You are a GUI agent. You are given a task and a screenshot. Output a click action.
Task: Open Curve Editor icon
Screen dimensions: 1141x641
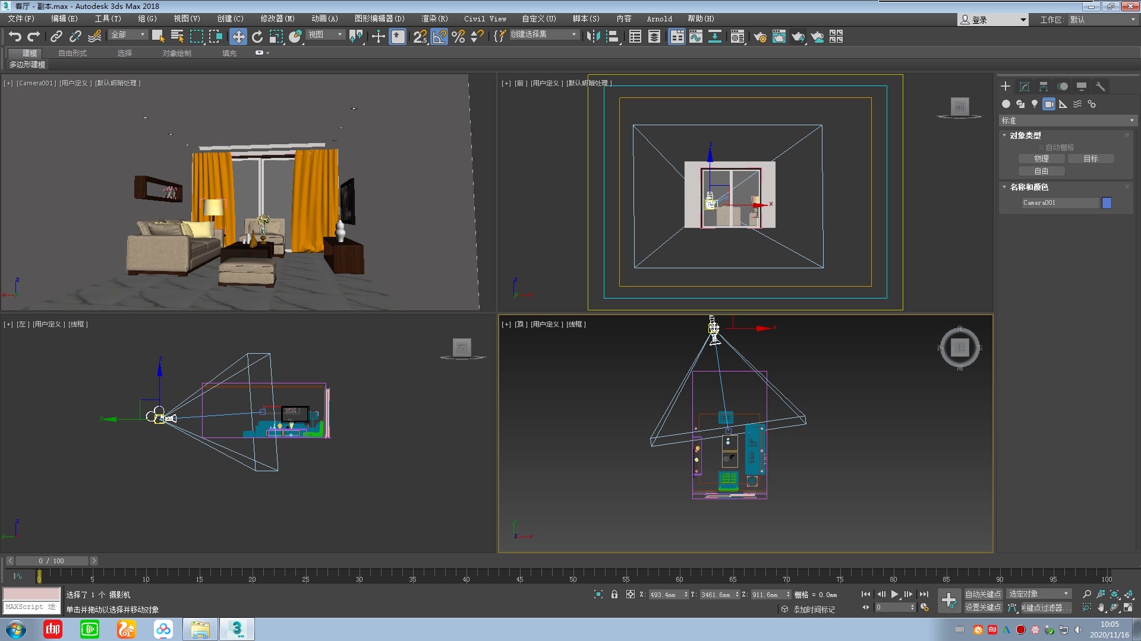tap(696, 37)
